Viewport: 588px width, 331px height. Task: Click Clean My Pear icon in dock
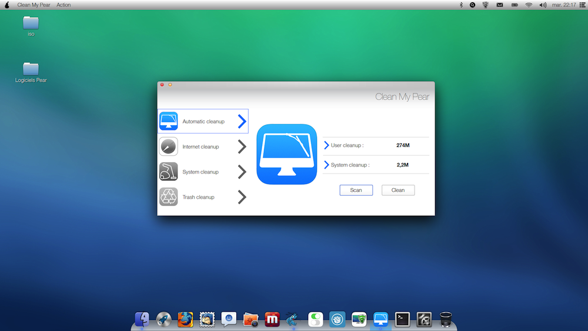point(380,319)
